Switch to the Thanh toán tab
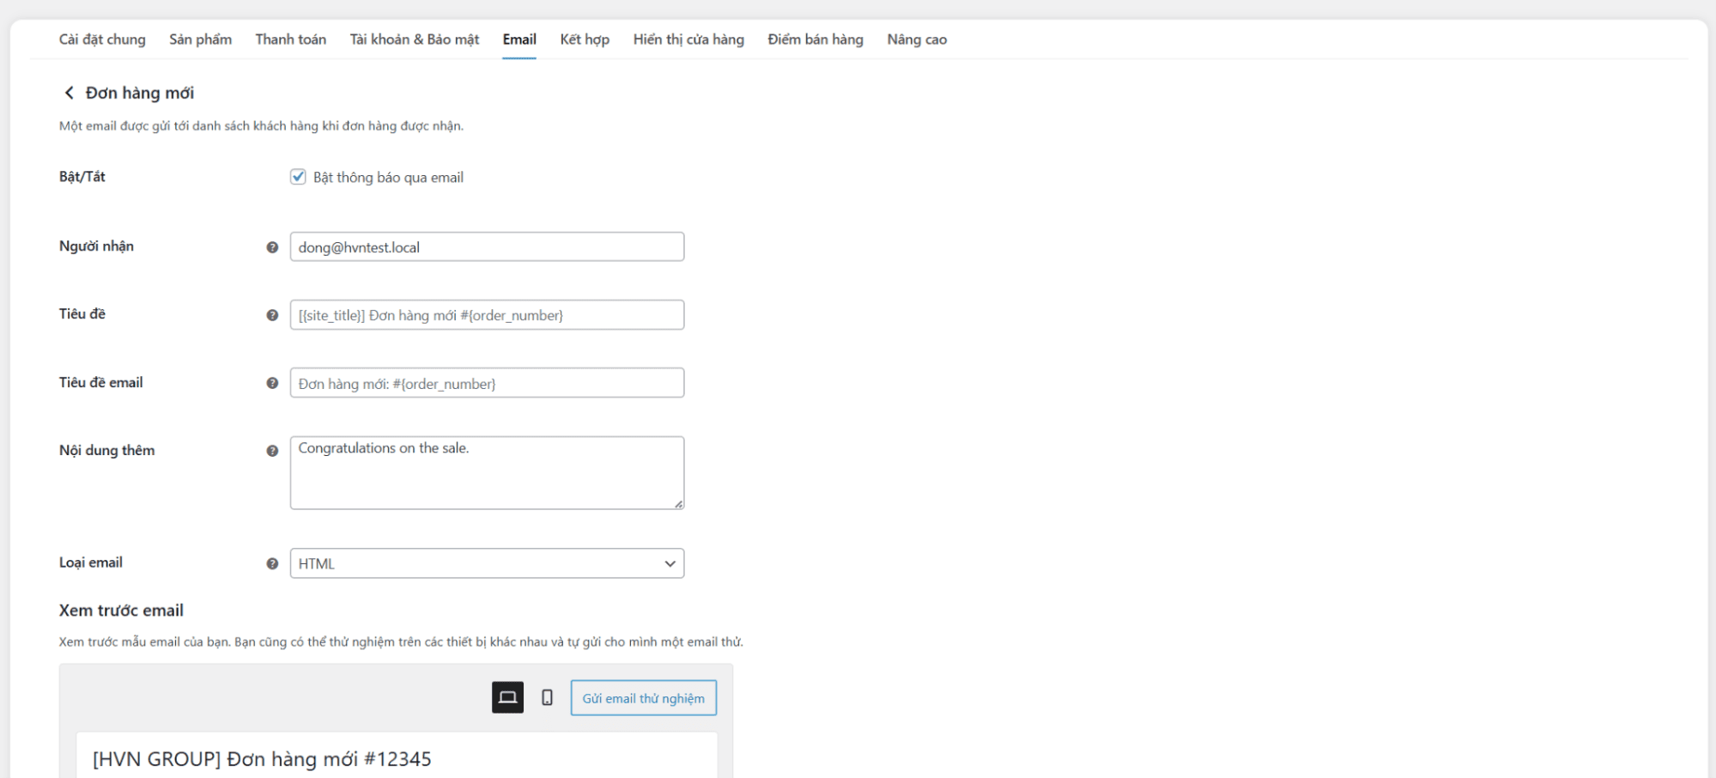This screenshot has width=1716, height=778. pos(289,39)
